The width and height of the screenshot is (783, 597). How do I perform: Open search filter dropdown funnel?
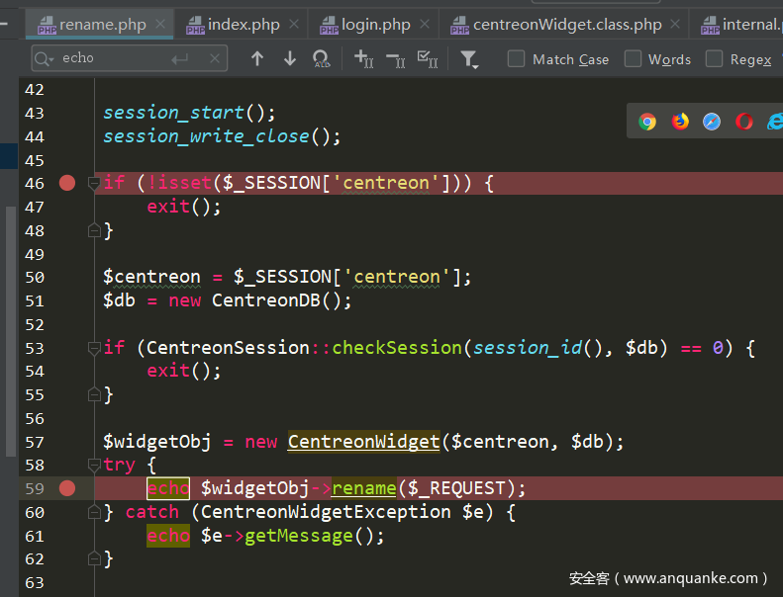click(469, 60)
